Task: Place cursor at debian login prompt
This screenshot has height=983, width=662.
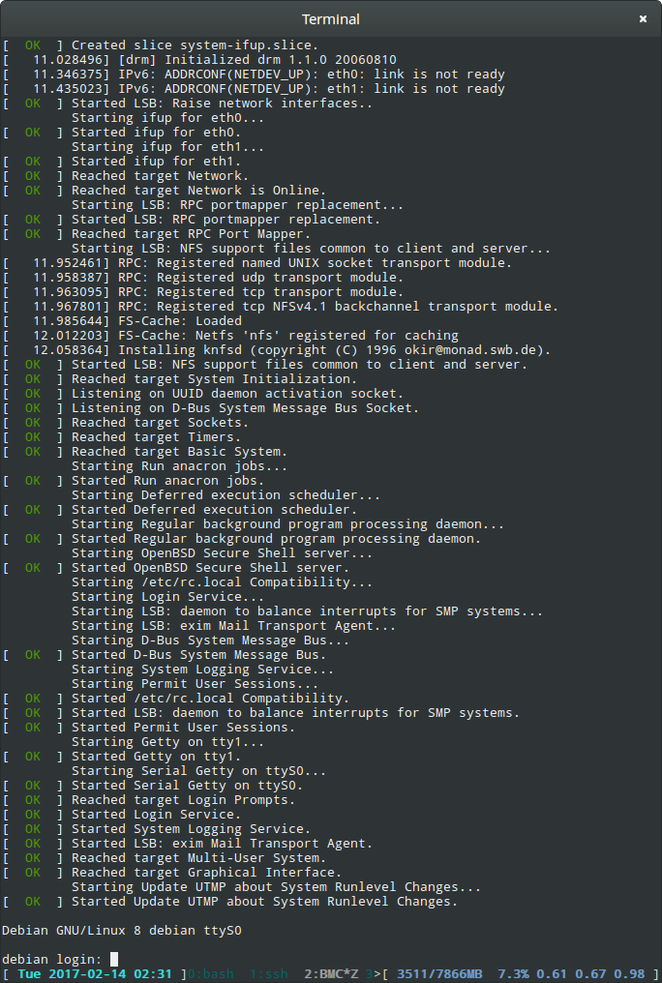Action: coord(114,959)
